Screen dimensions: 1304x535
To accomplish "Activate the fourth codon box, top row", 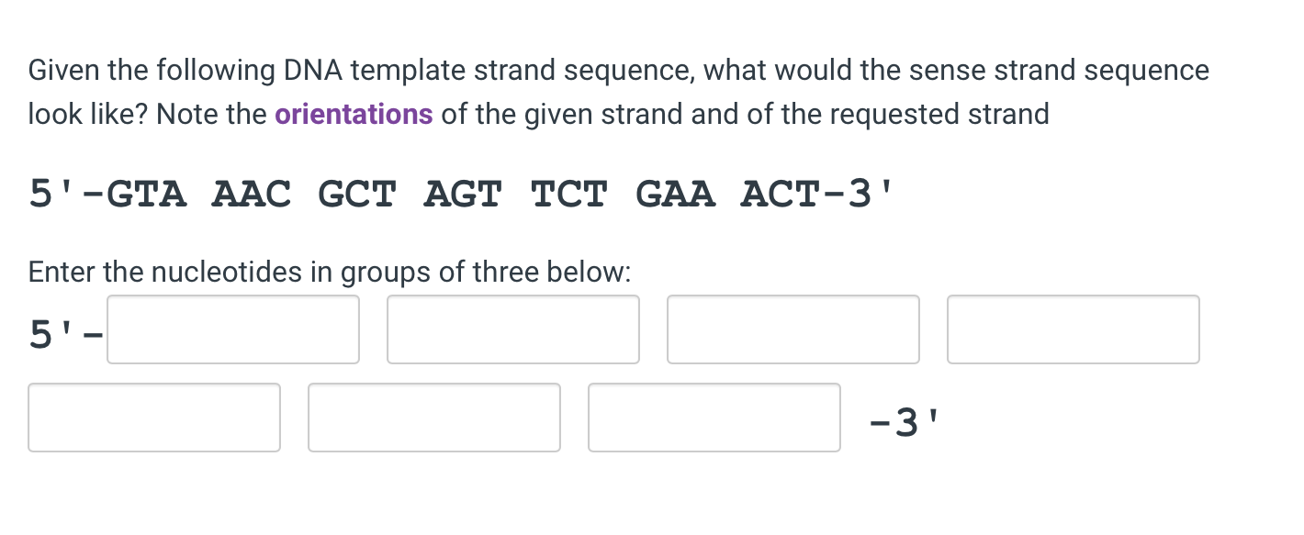I will click(x=1074, y=329).
